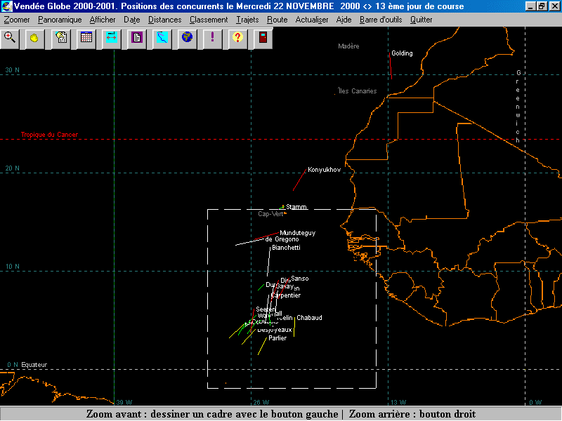Open the ranking document icon
Screen dimensions: 562x421
click(x=136, y=38)
